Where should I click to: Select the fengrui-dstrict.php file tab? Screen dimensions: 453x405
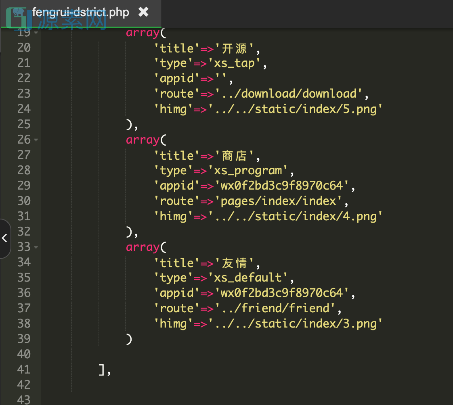click(x=80, y=12)
